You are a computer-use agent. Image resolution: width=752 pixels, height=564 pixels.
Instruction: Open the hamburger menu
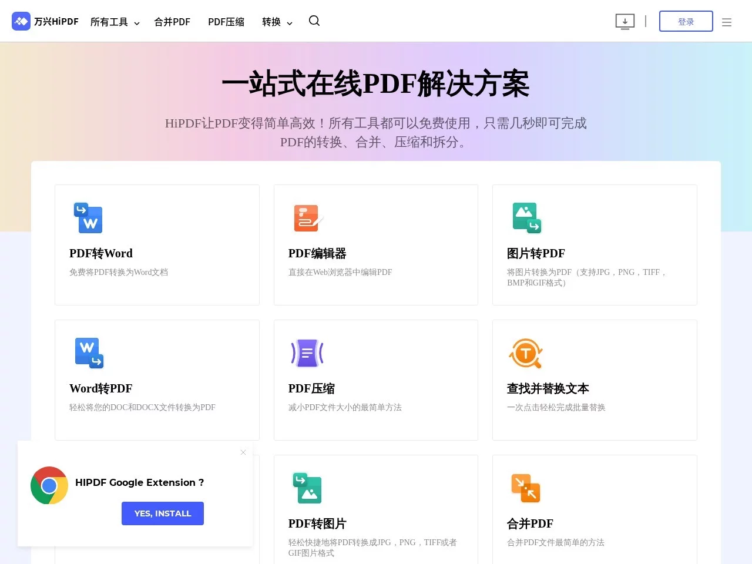tap(727, 22)
